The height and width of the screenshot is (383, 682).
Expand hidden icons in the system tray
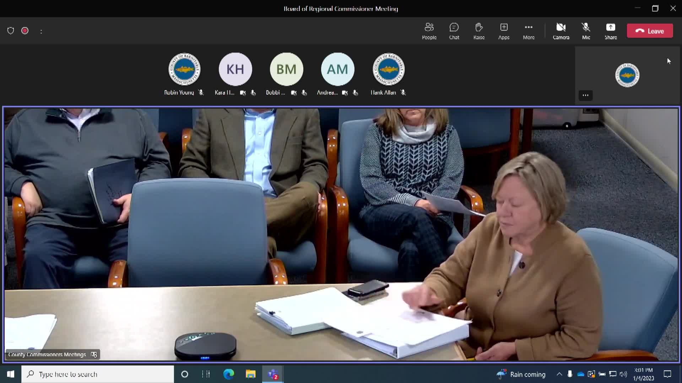pyautogui.click(x=559, y=374)
